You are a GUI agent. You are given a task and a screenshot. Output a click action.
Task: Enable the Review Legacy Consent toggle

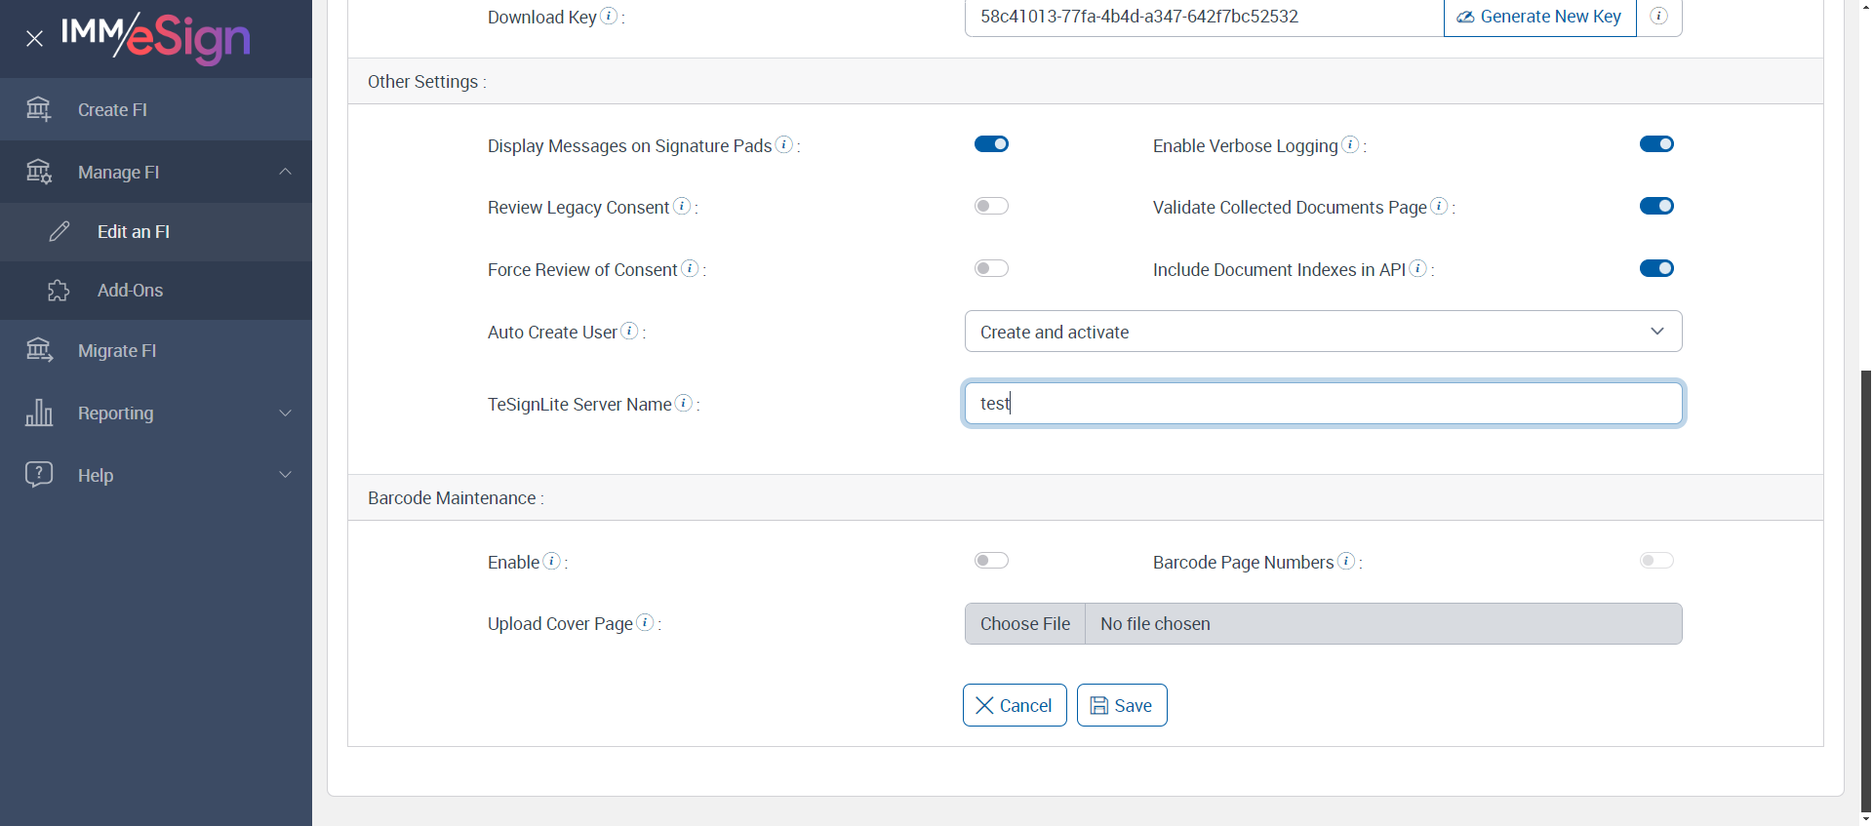click(991, 206)
